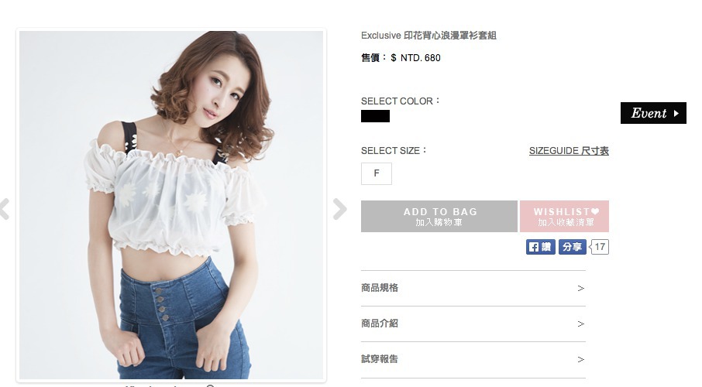702x387 pixels.
Task: Expand the 商品規格 section
Action: point(380,288)
